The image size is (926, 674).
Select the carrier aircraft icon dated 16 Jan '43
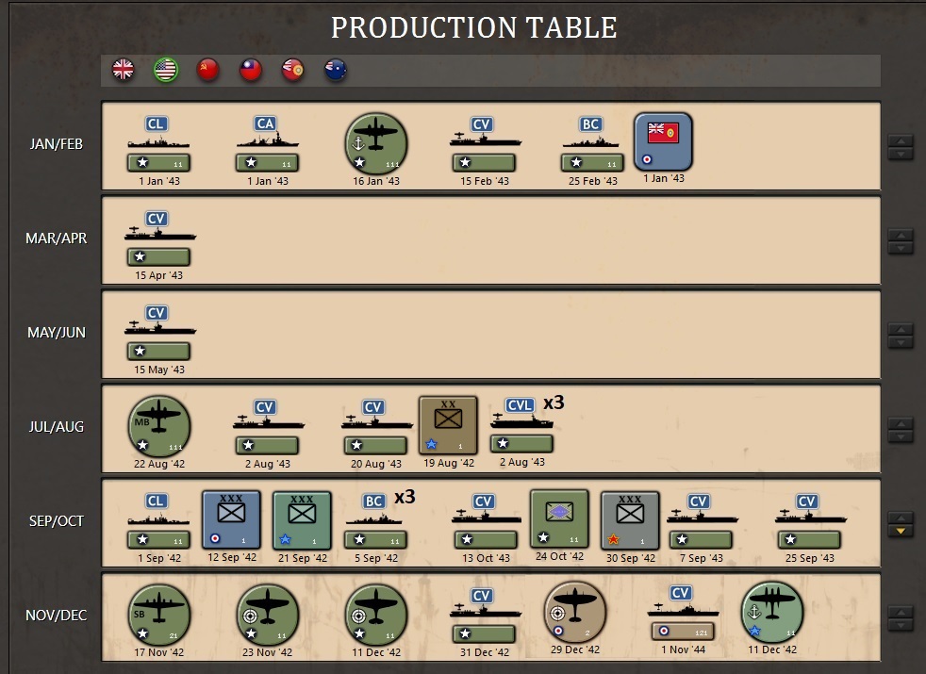(375, 141)
